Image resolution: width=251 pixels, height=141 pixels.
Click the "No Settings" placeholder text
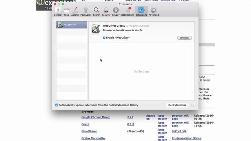coord(141,71)
